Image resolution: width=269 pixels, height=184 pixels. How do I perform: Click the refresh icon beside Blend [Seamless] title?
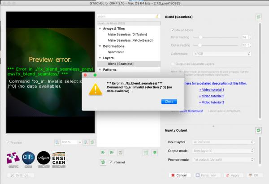point(259,17)
